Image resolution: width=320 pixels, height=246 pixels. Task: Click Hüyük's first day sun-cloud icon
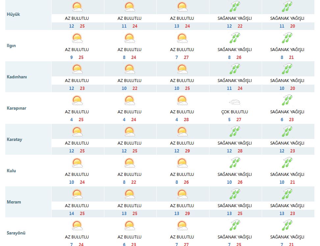coord(77,7)
